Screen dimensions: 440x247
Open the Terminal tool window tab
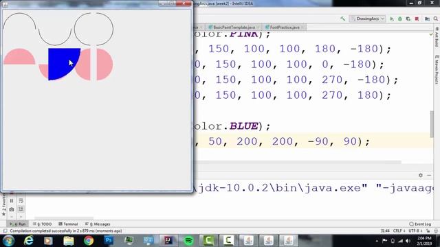[x=68, y=224]
